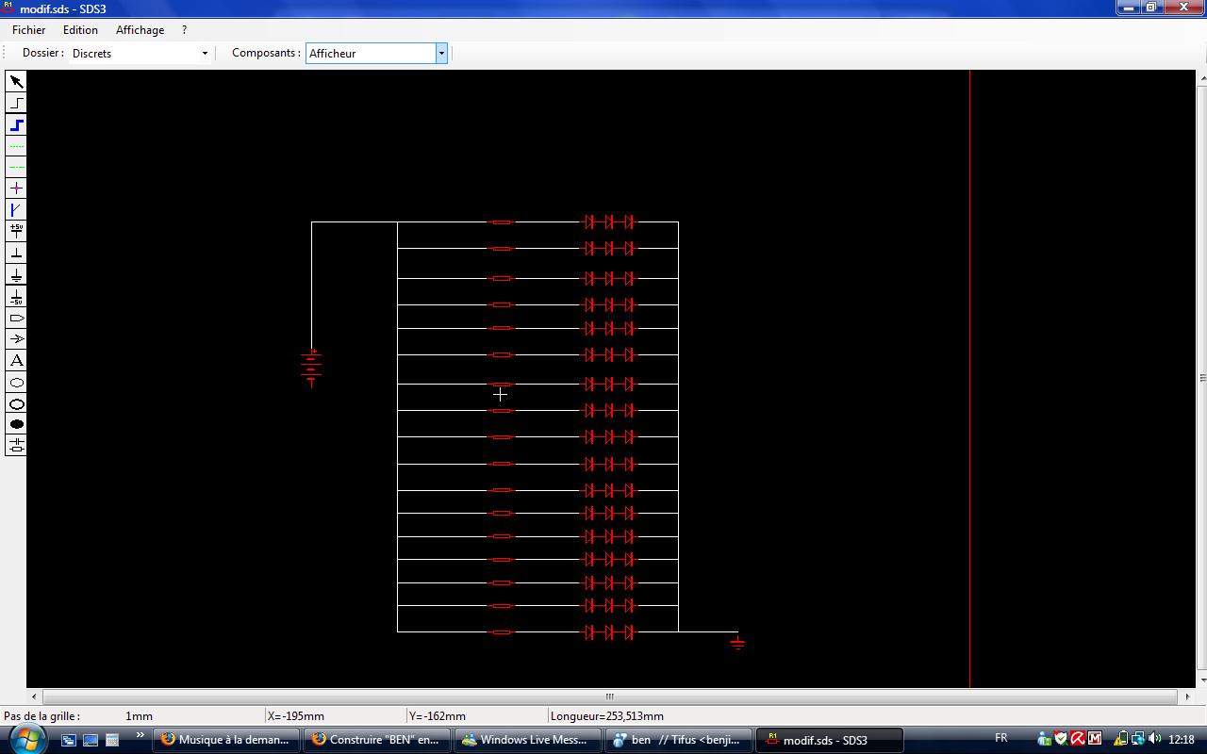Click the ground symbol in the schematic
The width and height of the screenshot is (1207, 754).
pos(737,643)
